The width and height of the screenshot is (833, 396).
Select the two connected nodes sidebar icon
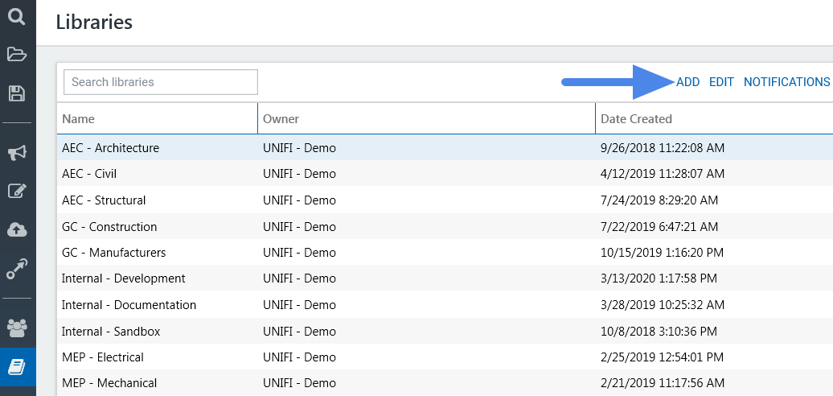coord(17,269)
